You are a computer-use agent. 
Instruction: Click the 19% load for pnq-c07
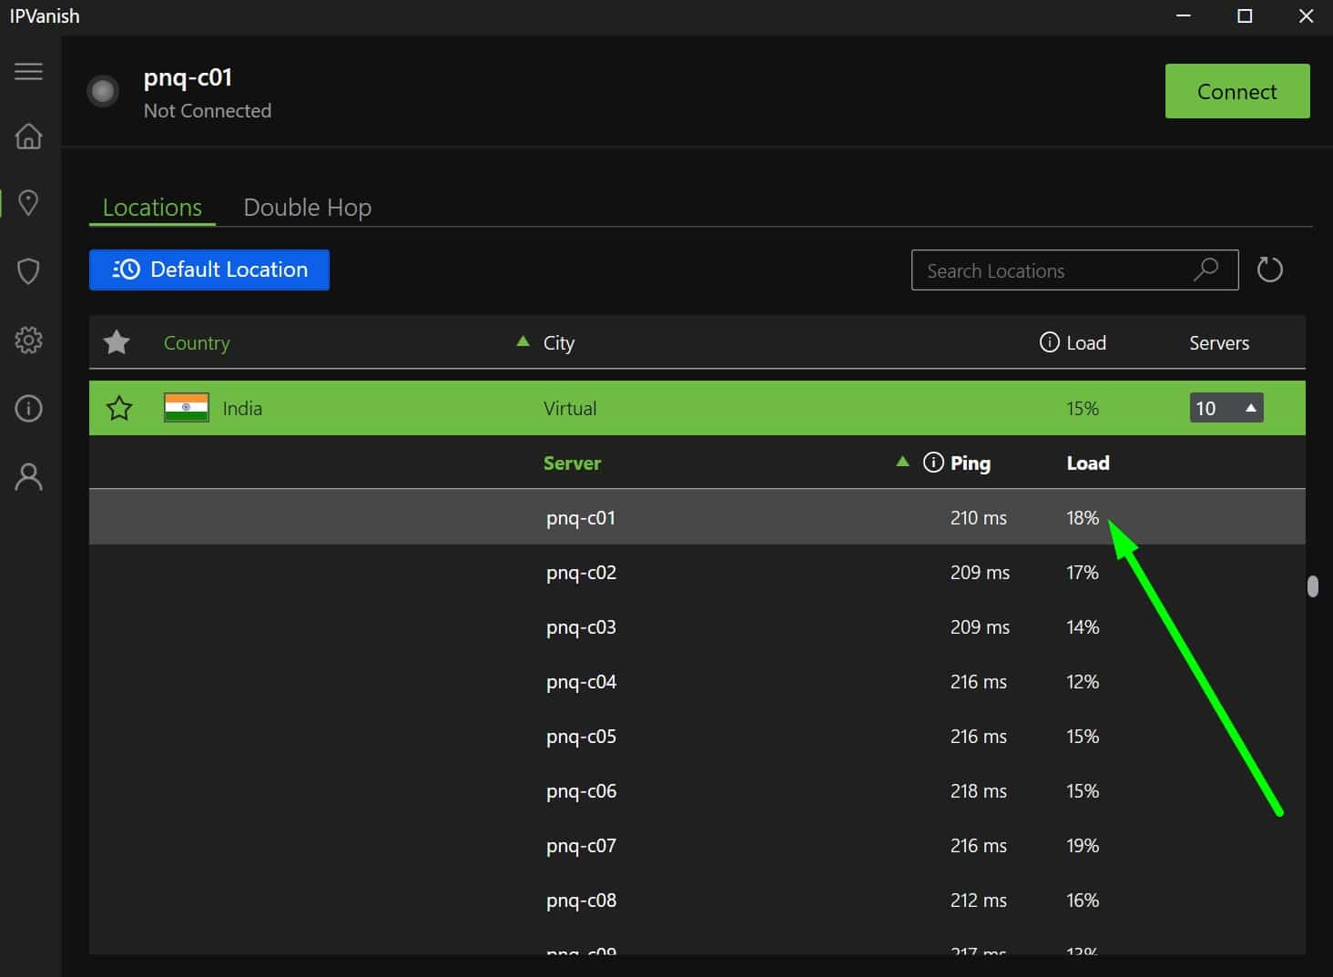click(x=1083, y=846)
